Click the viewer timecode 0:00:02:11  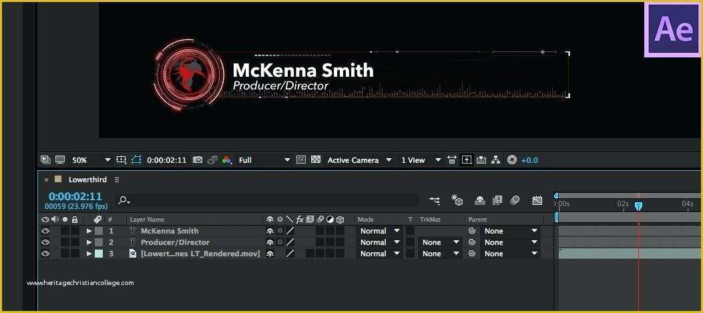click(166, 160)
